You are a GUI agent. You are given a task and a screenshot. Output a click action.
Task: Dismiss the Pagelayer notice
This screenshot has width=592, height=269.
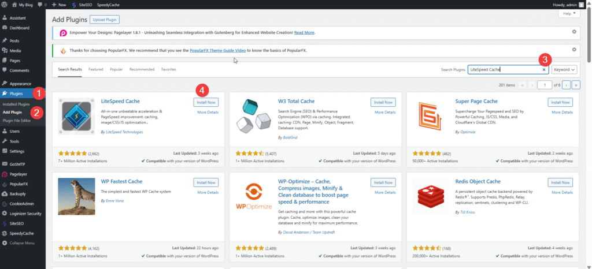click(x=574, y=32)
